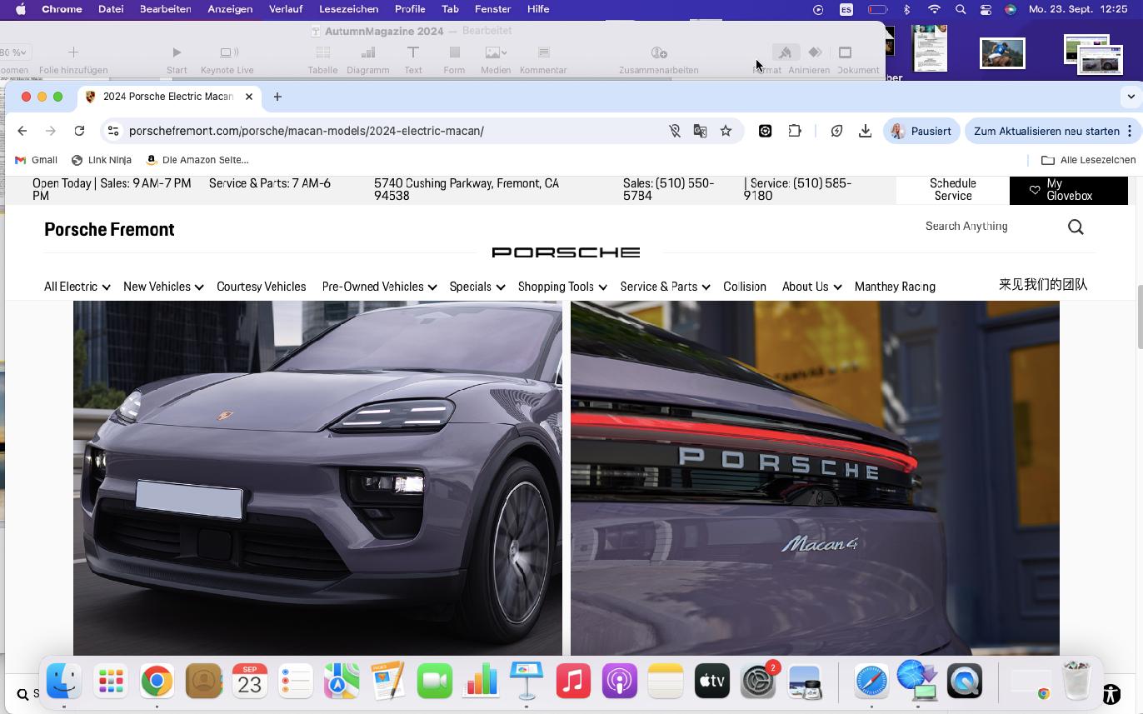Open the Fenster menu
This screenshot has height=714, width=1143.
pos(492,9)
